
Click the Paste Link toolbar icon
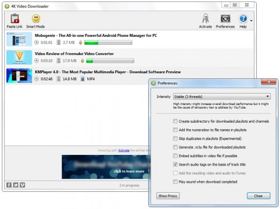[x=15, y=18]
